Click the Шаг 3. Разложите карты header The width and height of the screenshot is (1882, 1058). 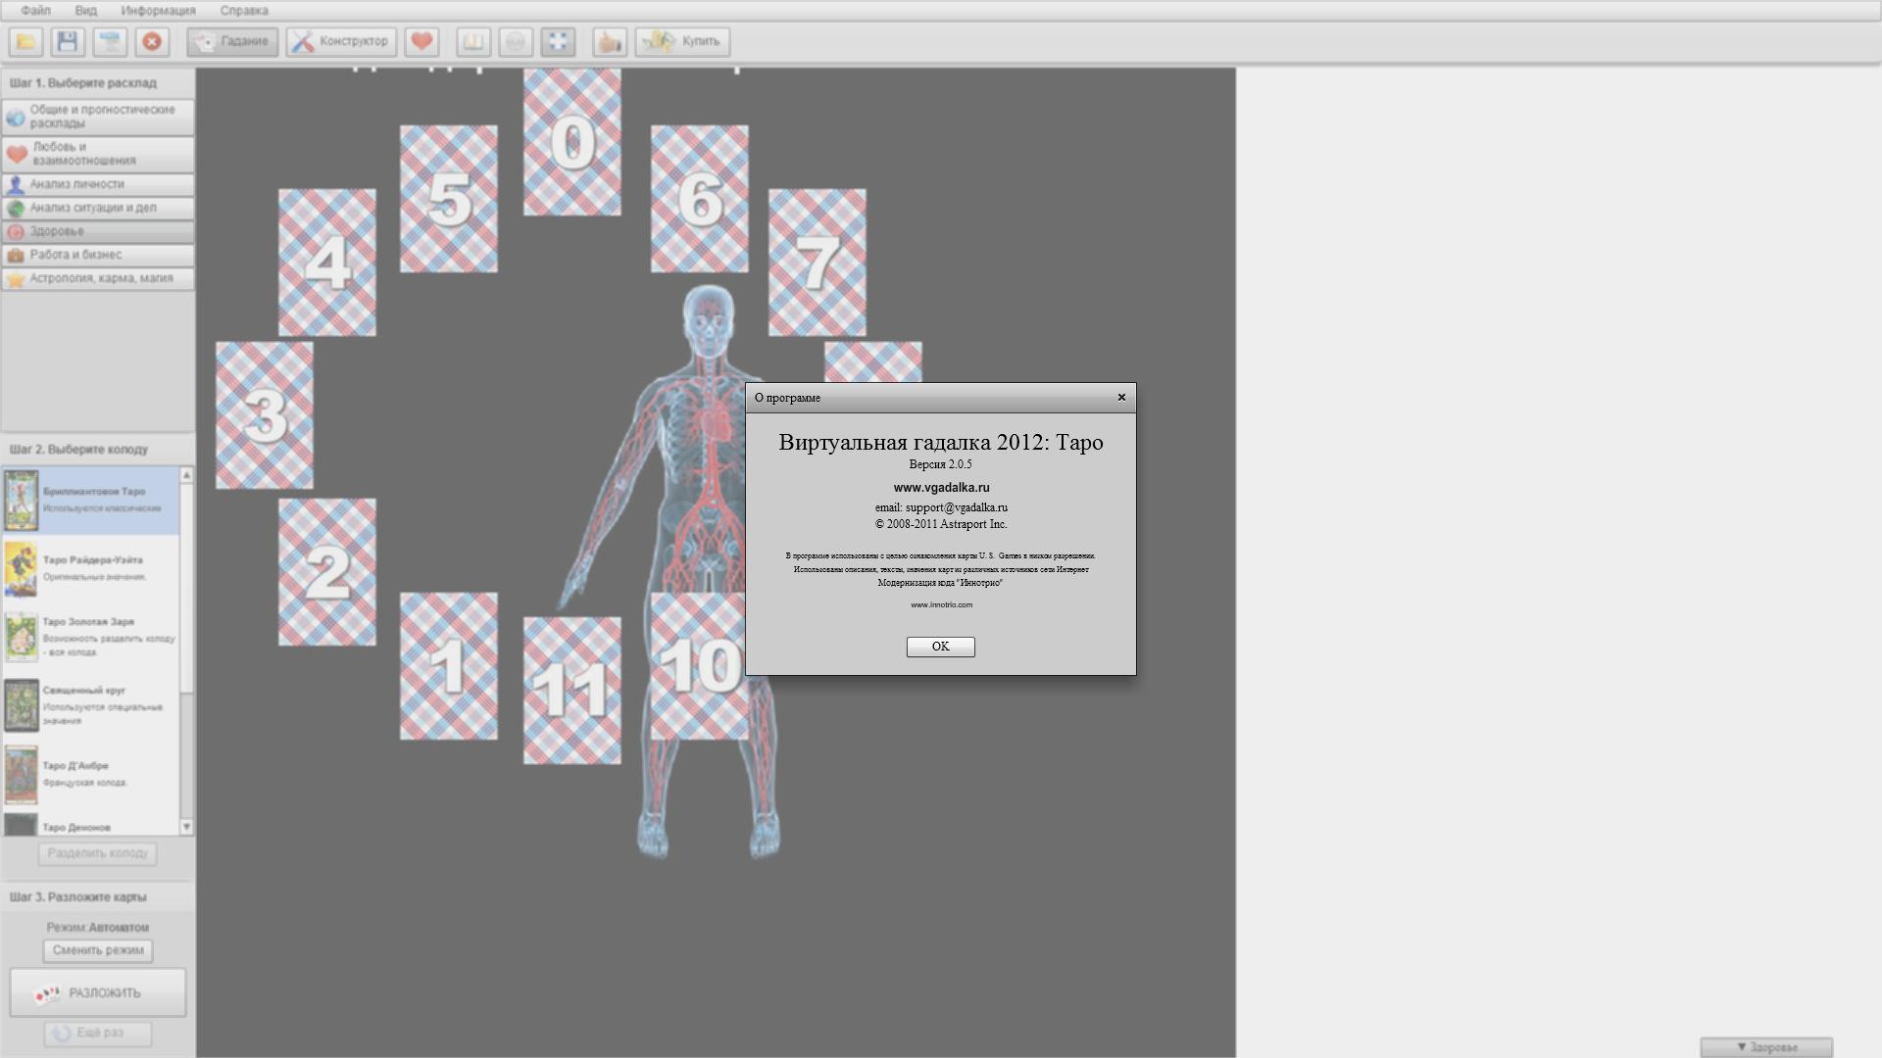tap(77, 897)
